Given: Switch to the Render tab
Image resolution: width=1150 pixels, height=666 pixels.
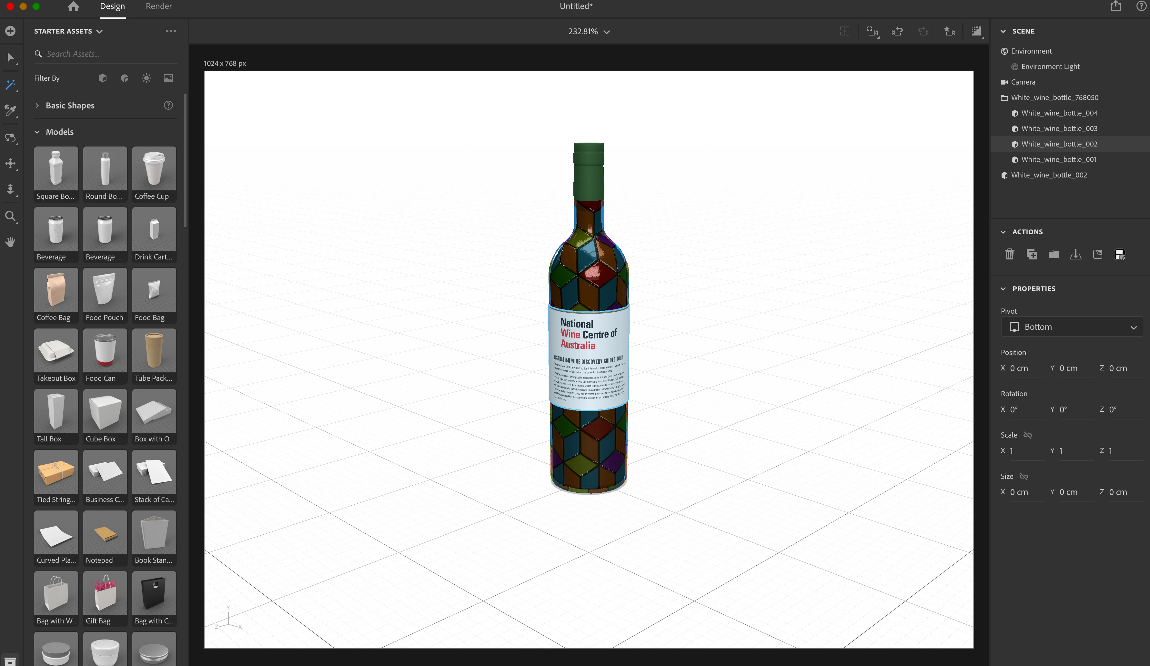Looking at the screenshot, I should [158, 6].
